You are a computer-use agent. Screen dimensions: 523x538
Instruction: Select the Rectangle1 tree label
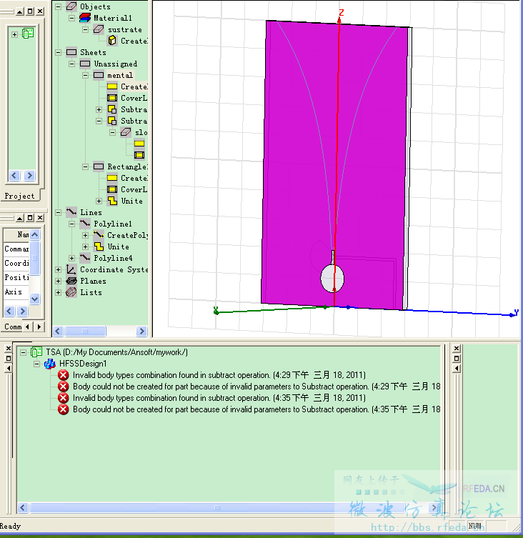point(127,166)
